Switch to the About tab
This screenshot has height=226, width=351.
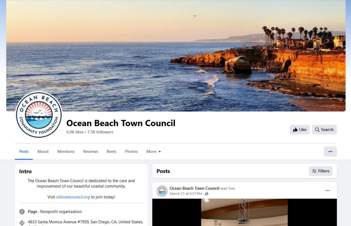pyautogui.click(x=43, y=151)
